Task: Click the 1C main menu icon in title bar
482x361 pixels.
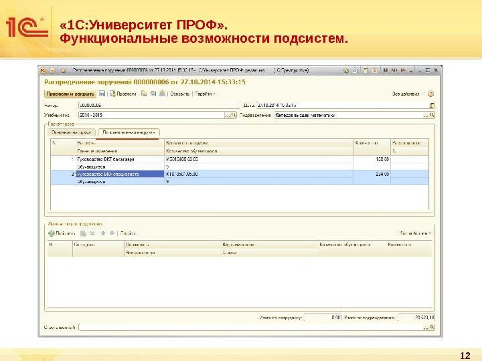Action: click(x=43, y=71)
